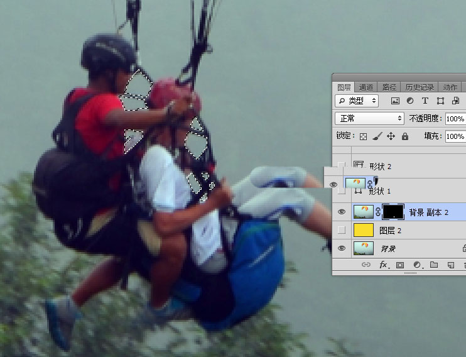Show the 图层 2 layer
This screenshot has height=357, width=466.
tap(342, 230)
